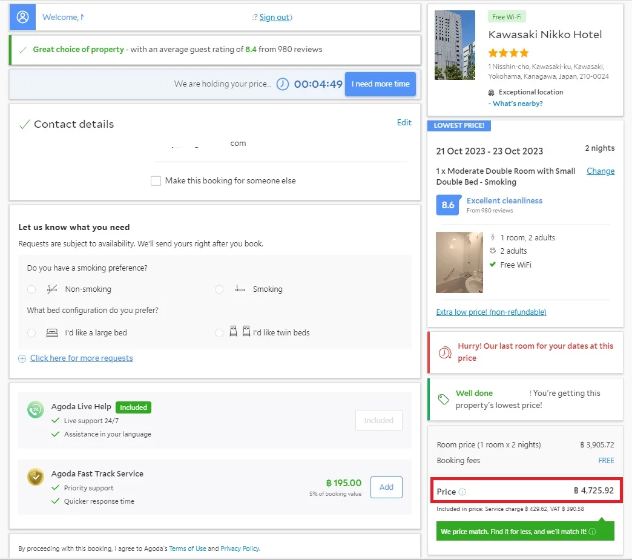Click the plus icon for more requests

tap(22, 358)
